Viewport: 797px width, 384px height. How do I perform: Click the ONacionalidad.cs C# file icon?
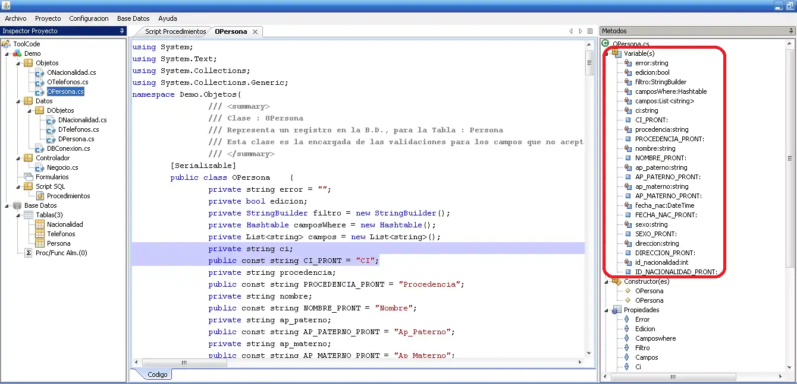pos(40,72)
